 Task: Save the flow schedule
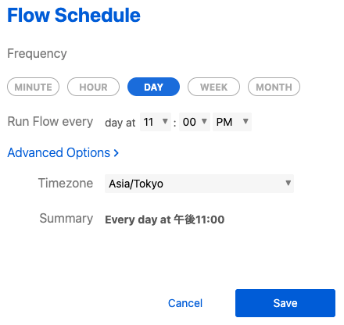click(285, 303)
